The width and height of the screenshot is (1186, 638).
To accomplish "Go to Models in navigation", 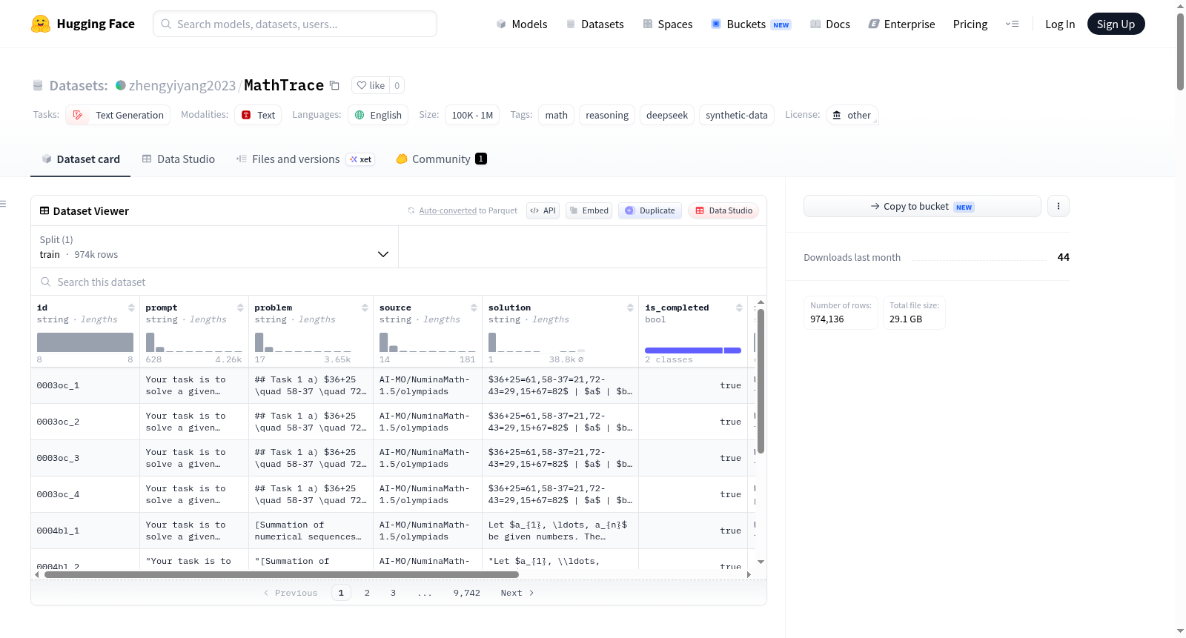I will pyautogui.click(x=522, y=24).
